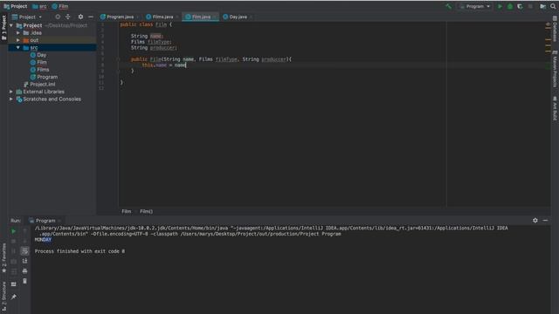Collapse the Project root tree node
The image size is (559, 314).
coord(11,25)
